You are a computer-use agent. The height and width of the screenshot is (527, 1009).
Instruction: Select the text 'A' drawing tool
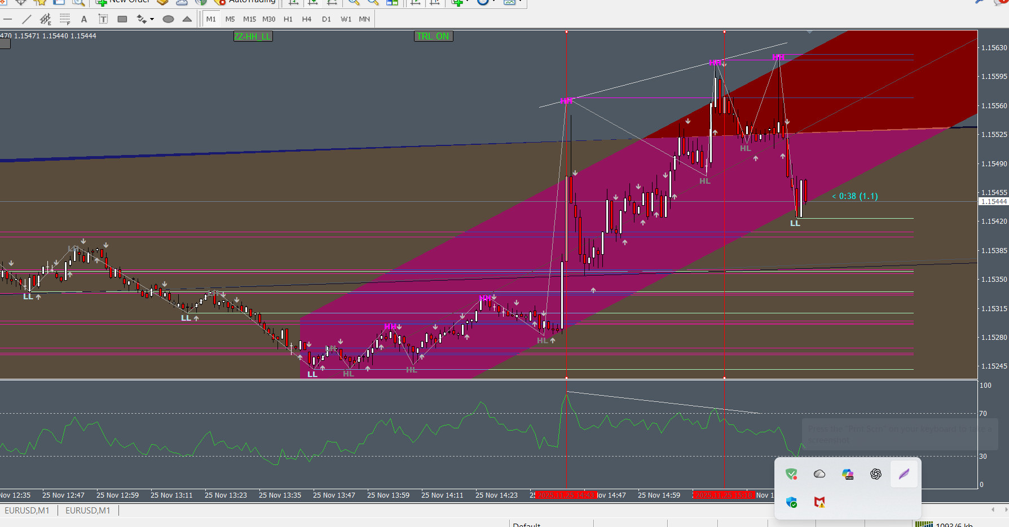(84, 19)
